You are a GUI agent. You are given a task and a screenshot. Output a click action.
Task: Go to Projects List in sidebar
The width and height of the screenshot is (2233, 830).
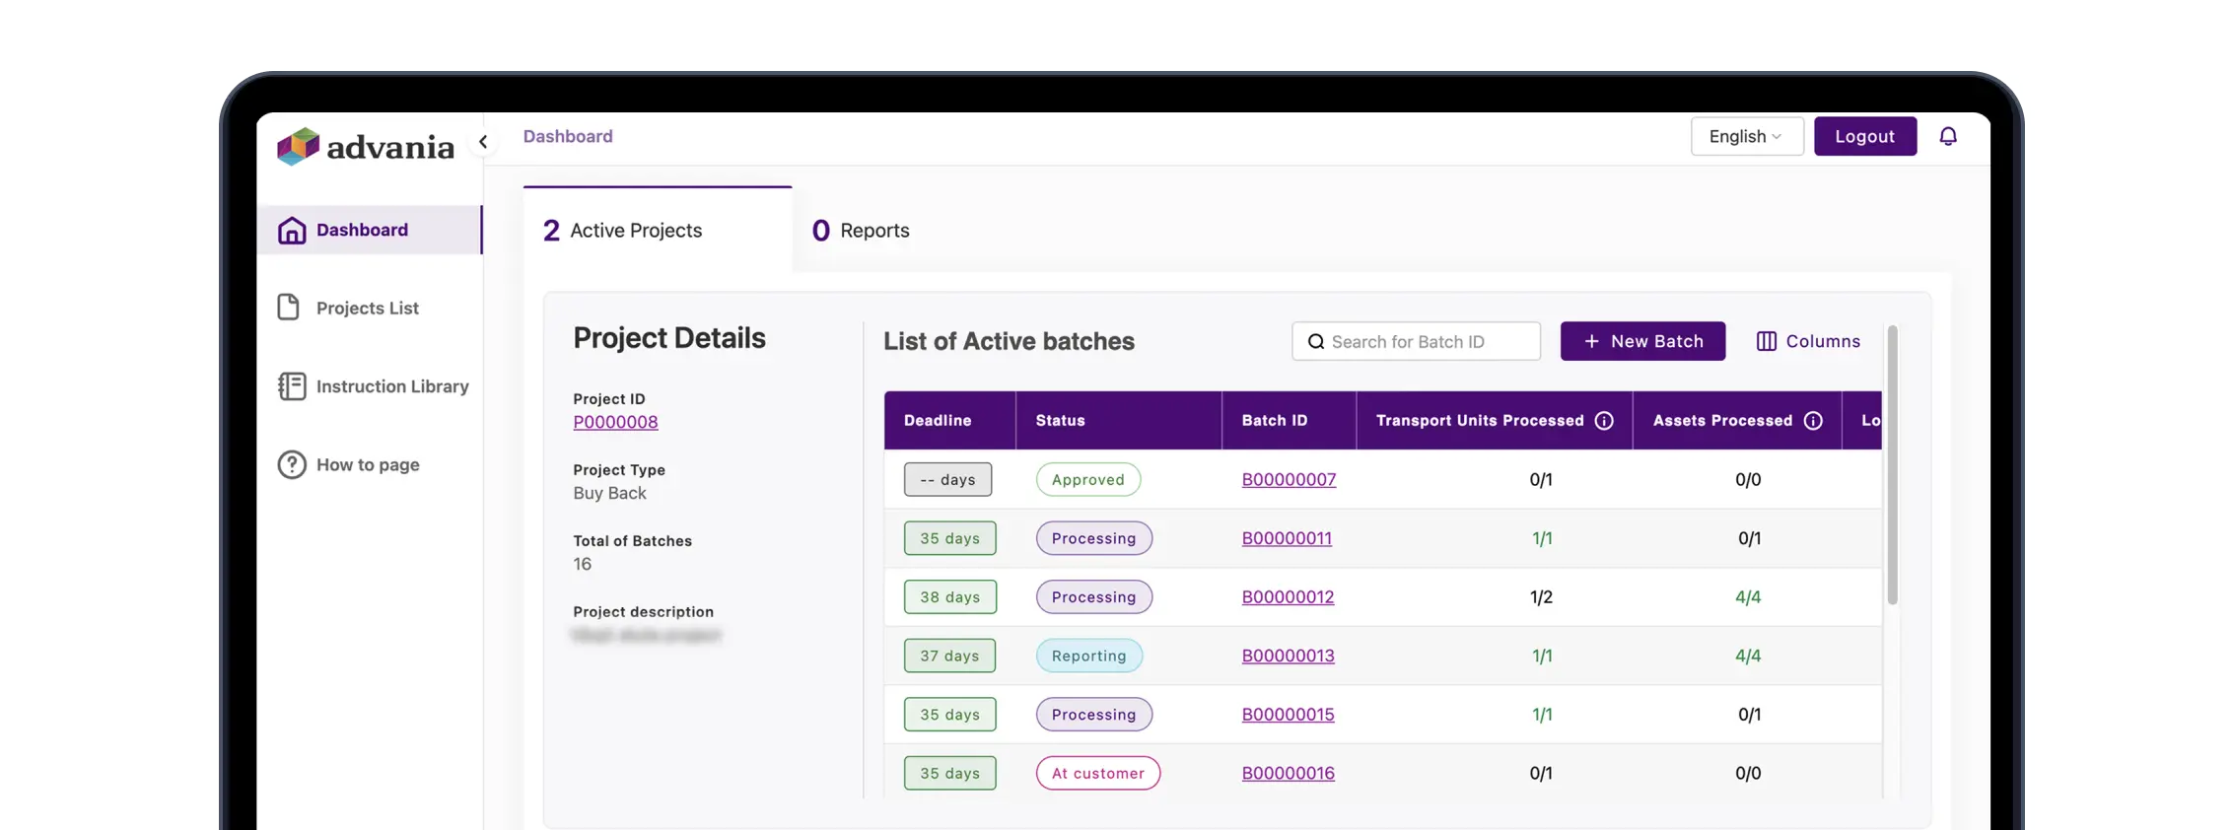(x=368, y=309)
